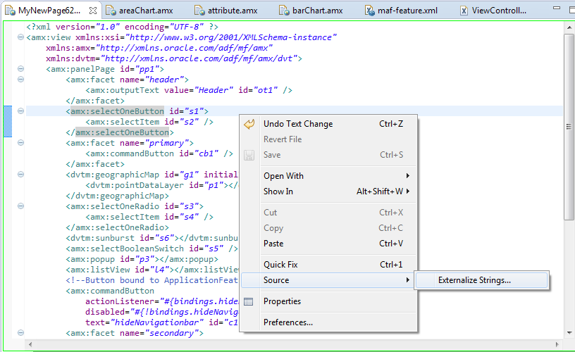575x352 pixels.
Task: Click the Undo Text Change arrow icon
Action: (x=249, y=124)
